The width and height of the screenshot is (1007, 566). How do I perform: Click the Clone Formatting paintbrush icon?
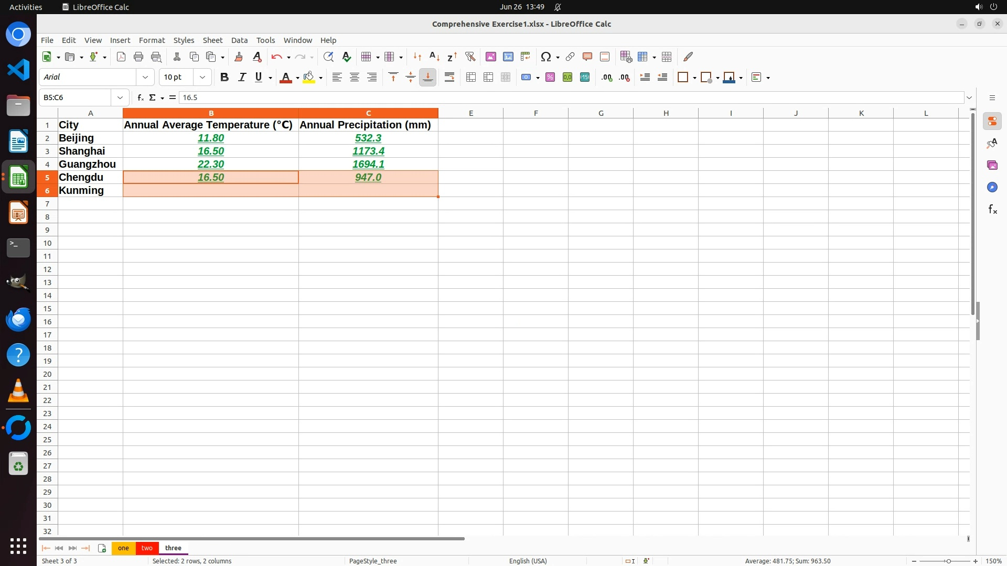click(239, 57)
